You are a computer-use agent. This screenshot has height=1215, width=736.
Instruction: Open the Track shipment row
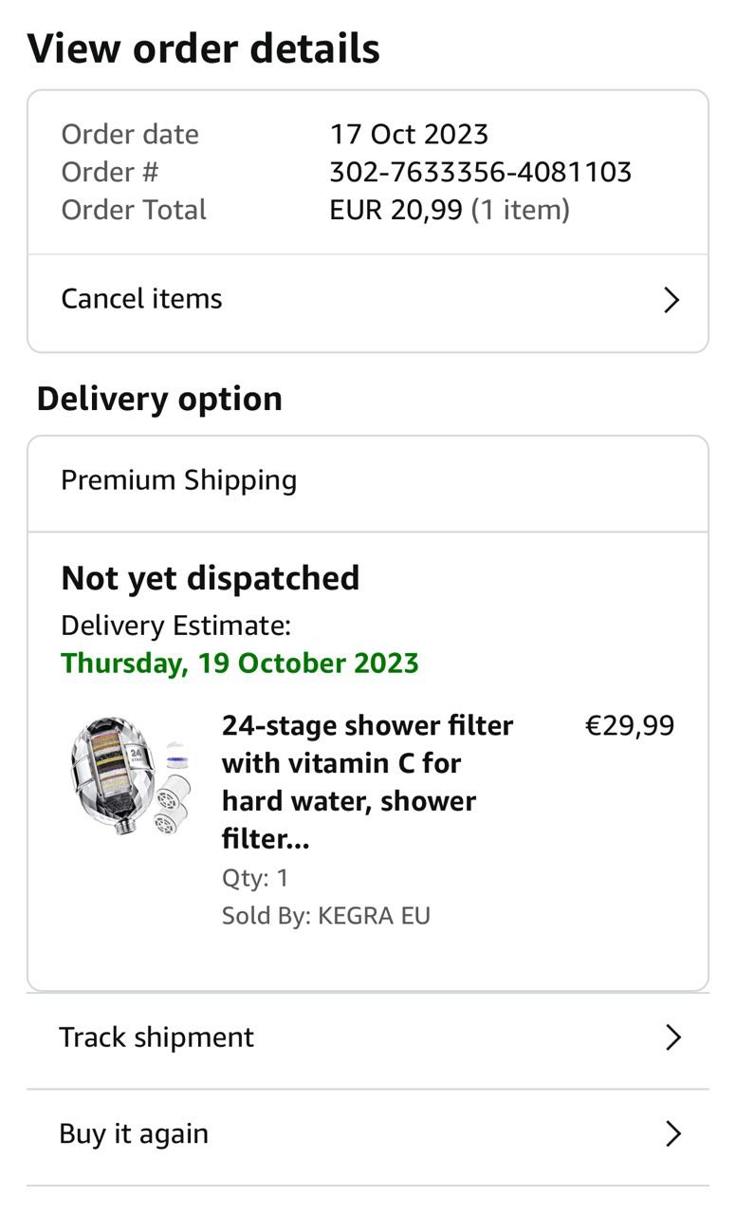[x=156, y=1037]
